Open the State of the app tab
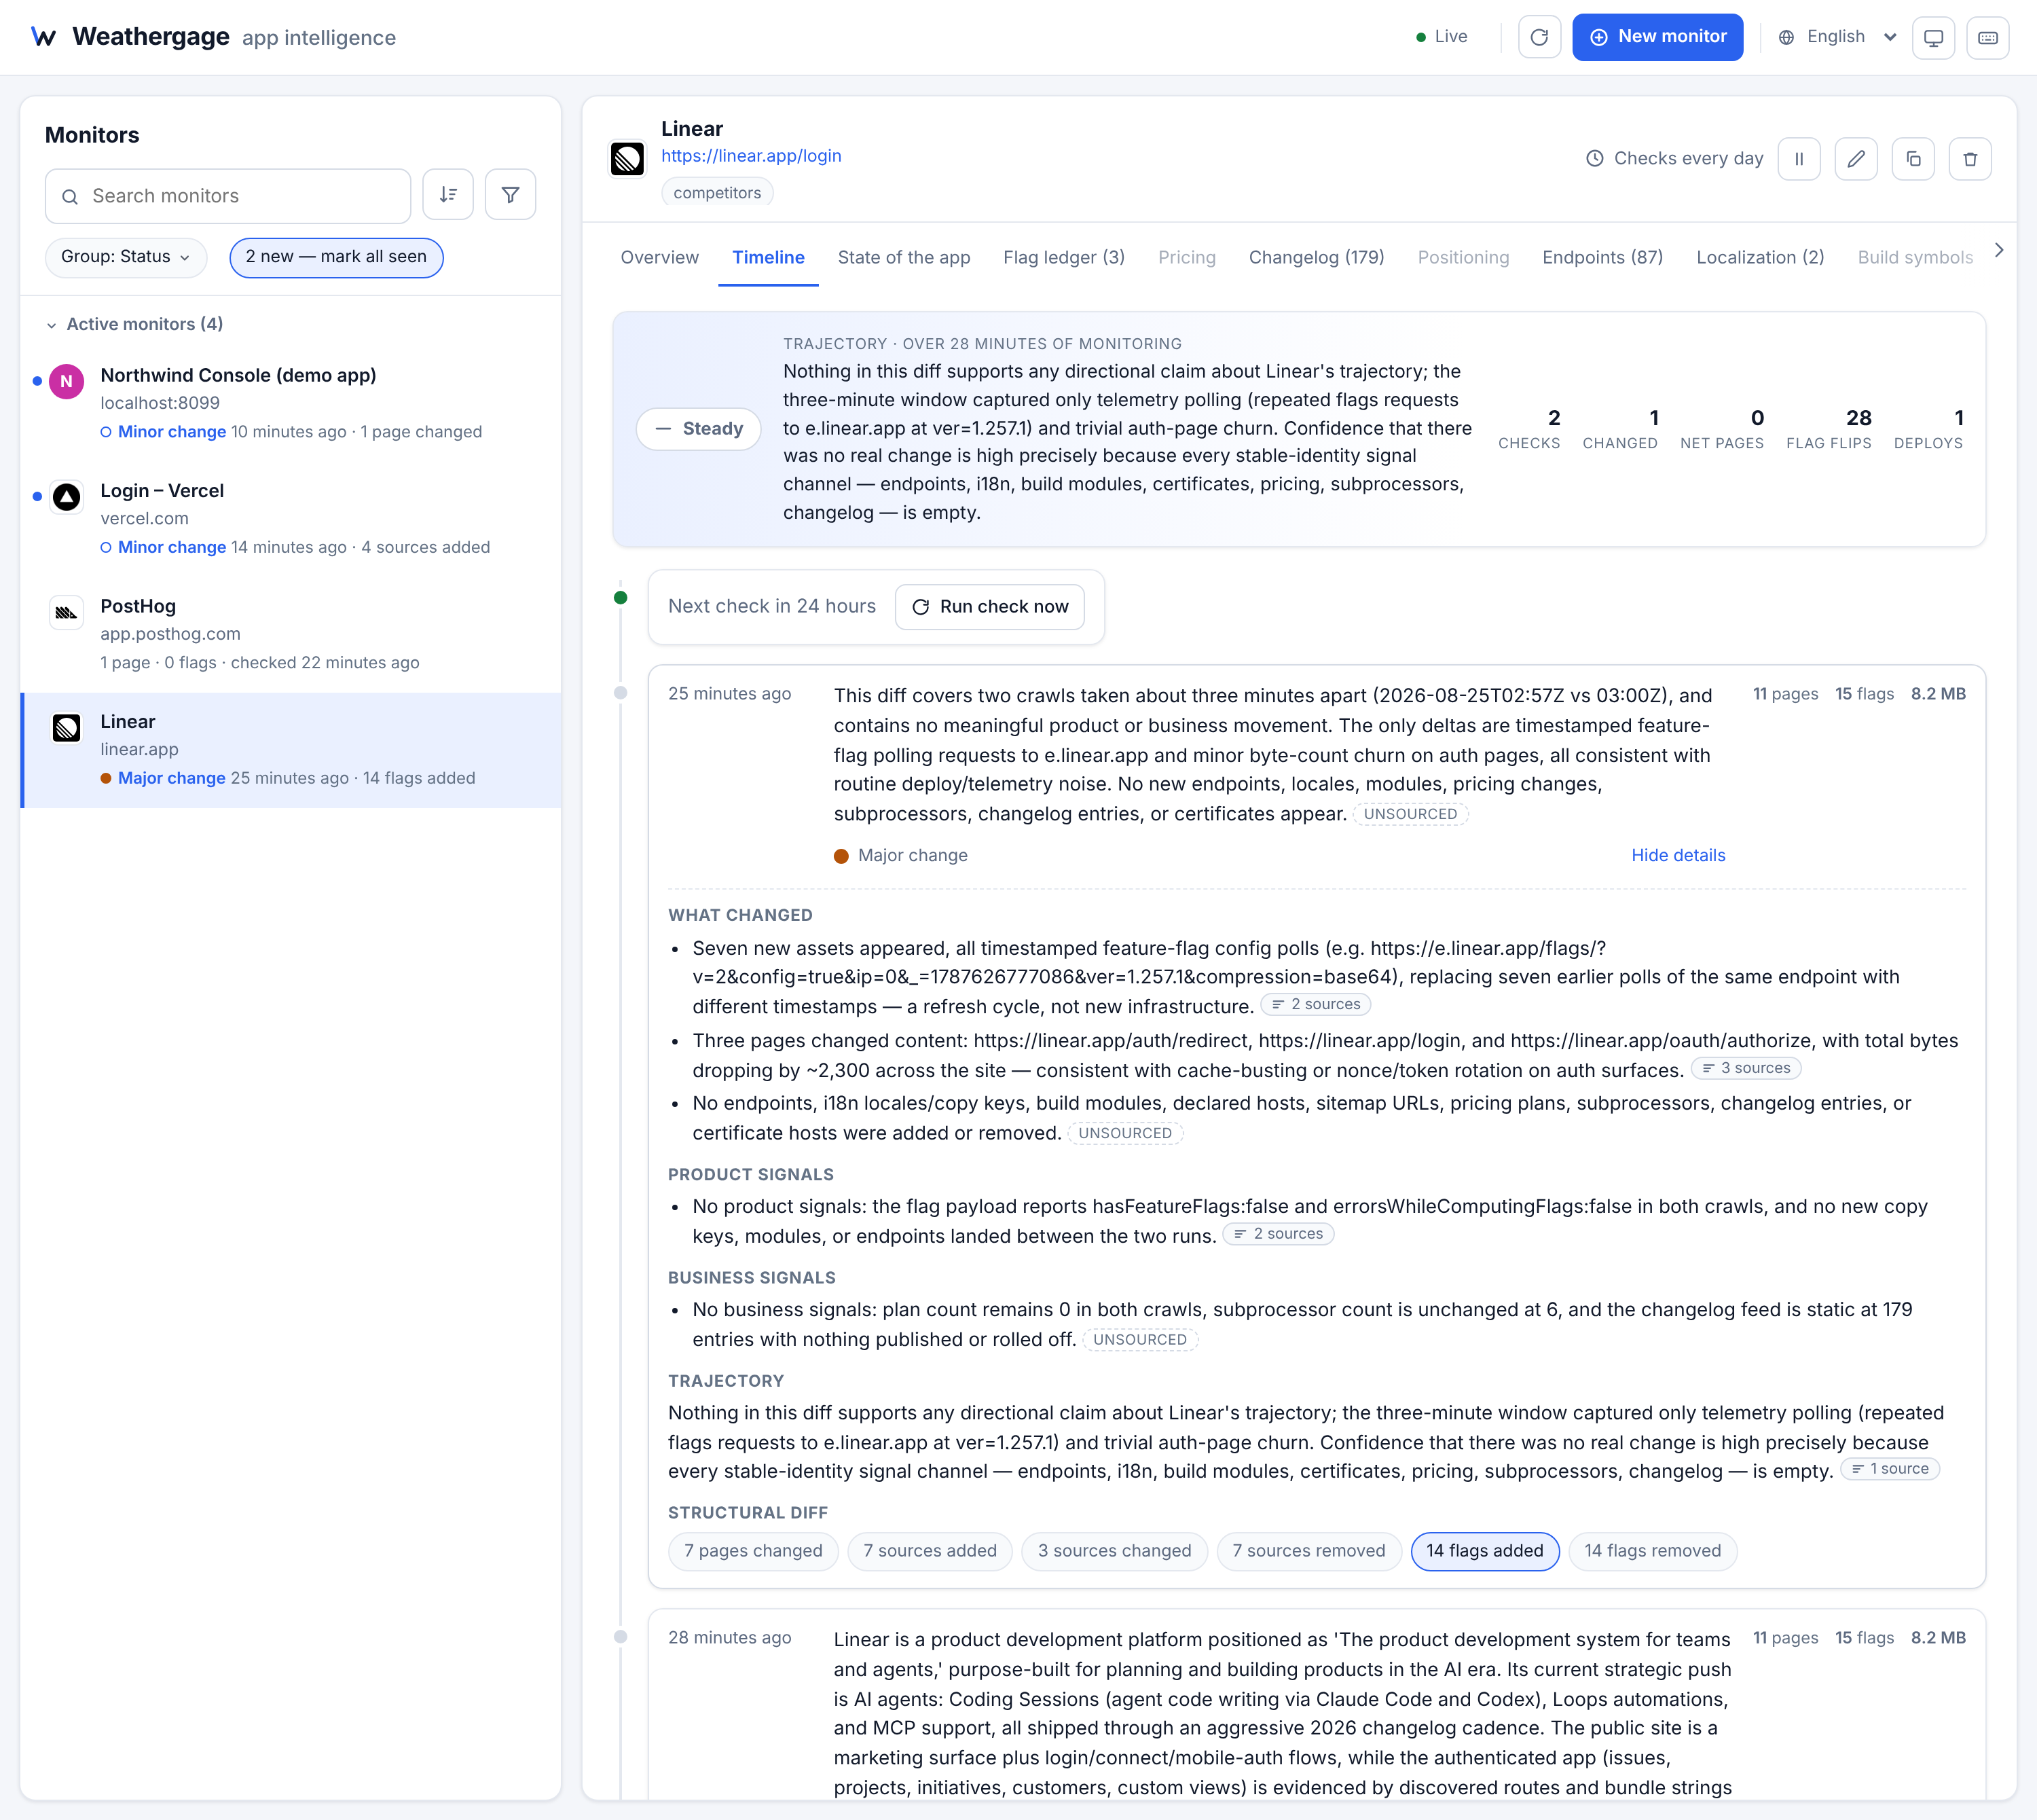2037x1820 pixels. click(903, 257)
